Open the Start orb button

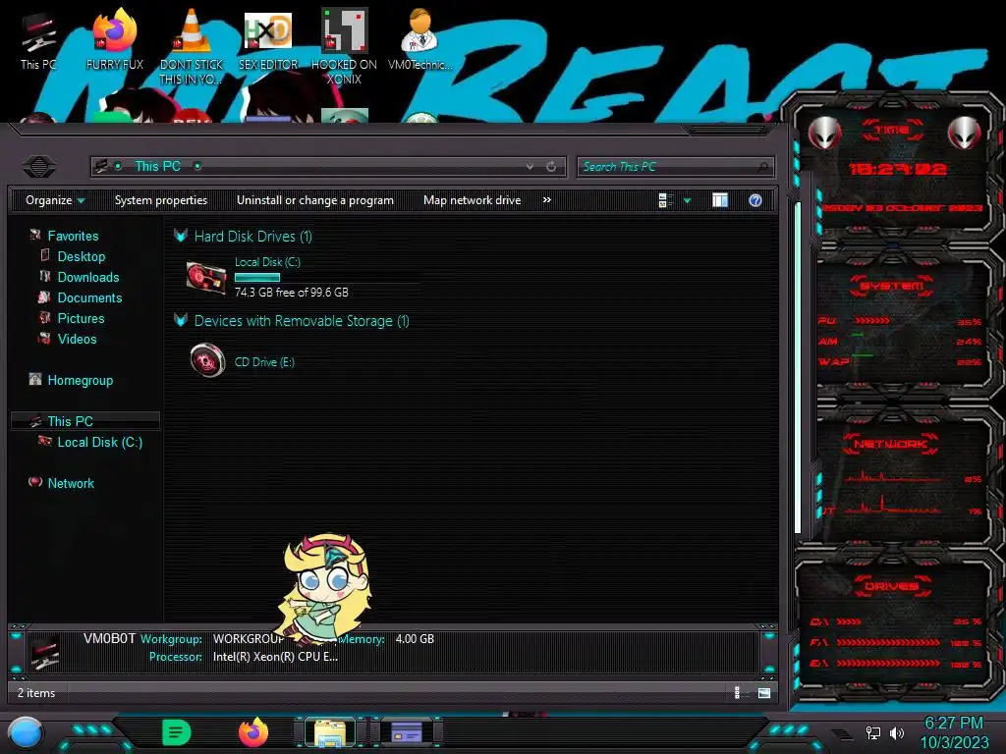tap(25, 733)
